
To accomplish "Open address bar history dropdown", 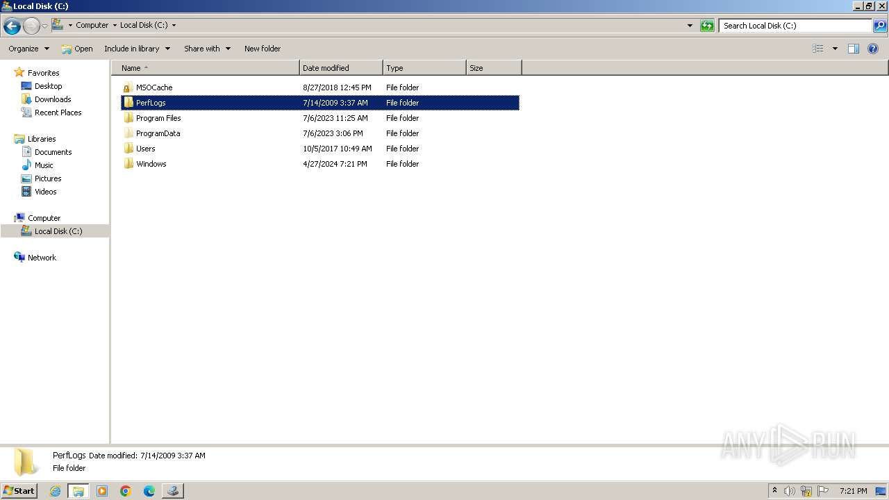I will 690,26.
